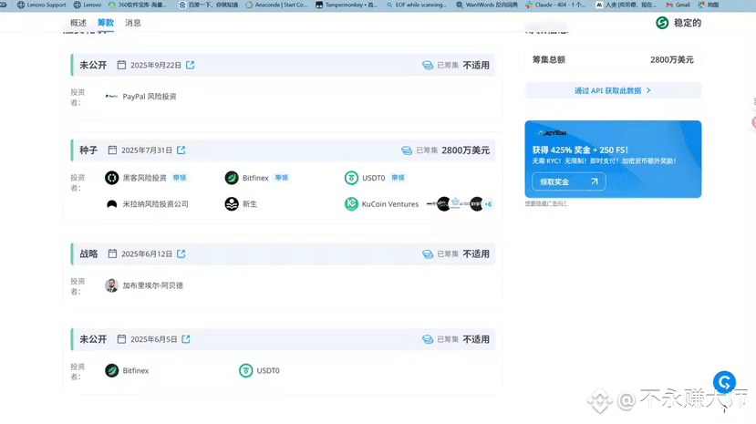Click calendar icon beside 2025年9月22日
Image resolution: width=756 pixels, height=424 pixels.
pyautogui.click(x=121, y=65)
